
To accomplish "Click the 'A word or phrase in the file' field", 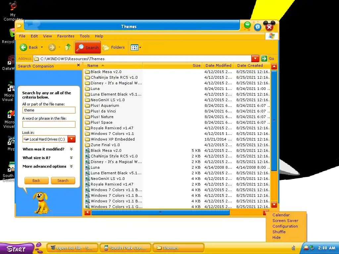I will pos(49,124).
